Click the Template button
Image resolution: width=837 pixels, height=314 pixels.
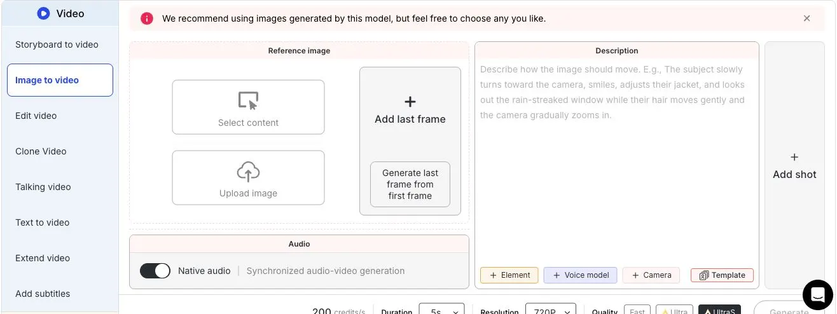[722, 275]
